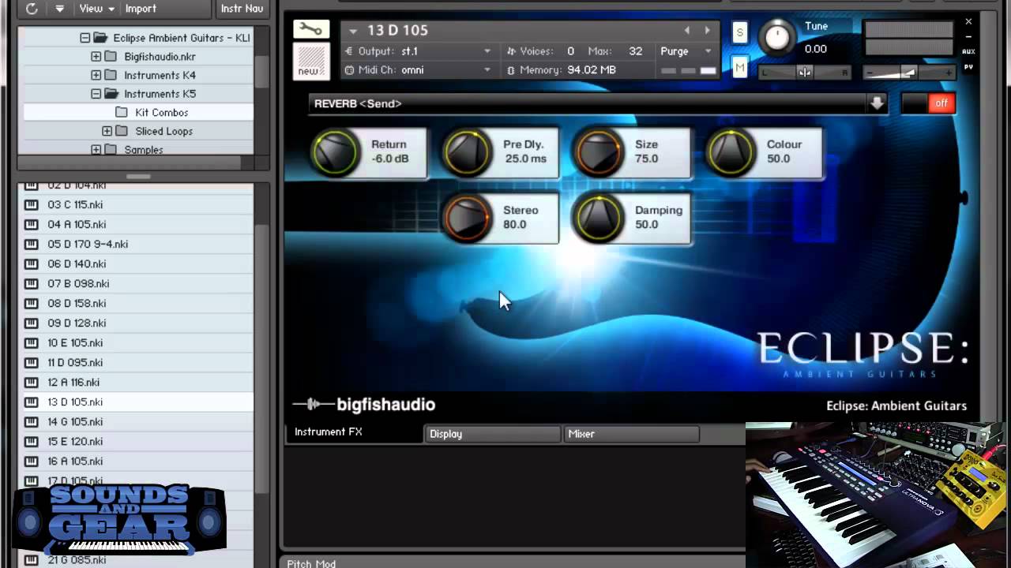Toggle the aux button

pos(968,52)
